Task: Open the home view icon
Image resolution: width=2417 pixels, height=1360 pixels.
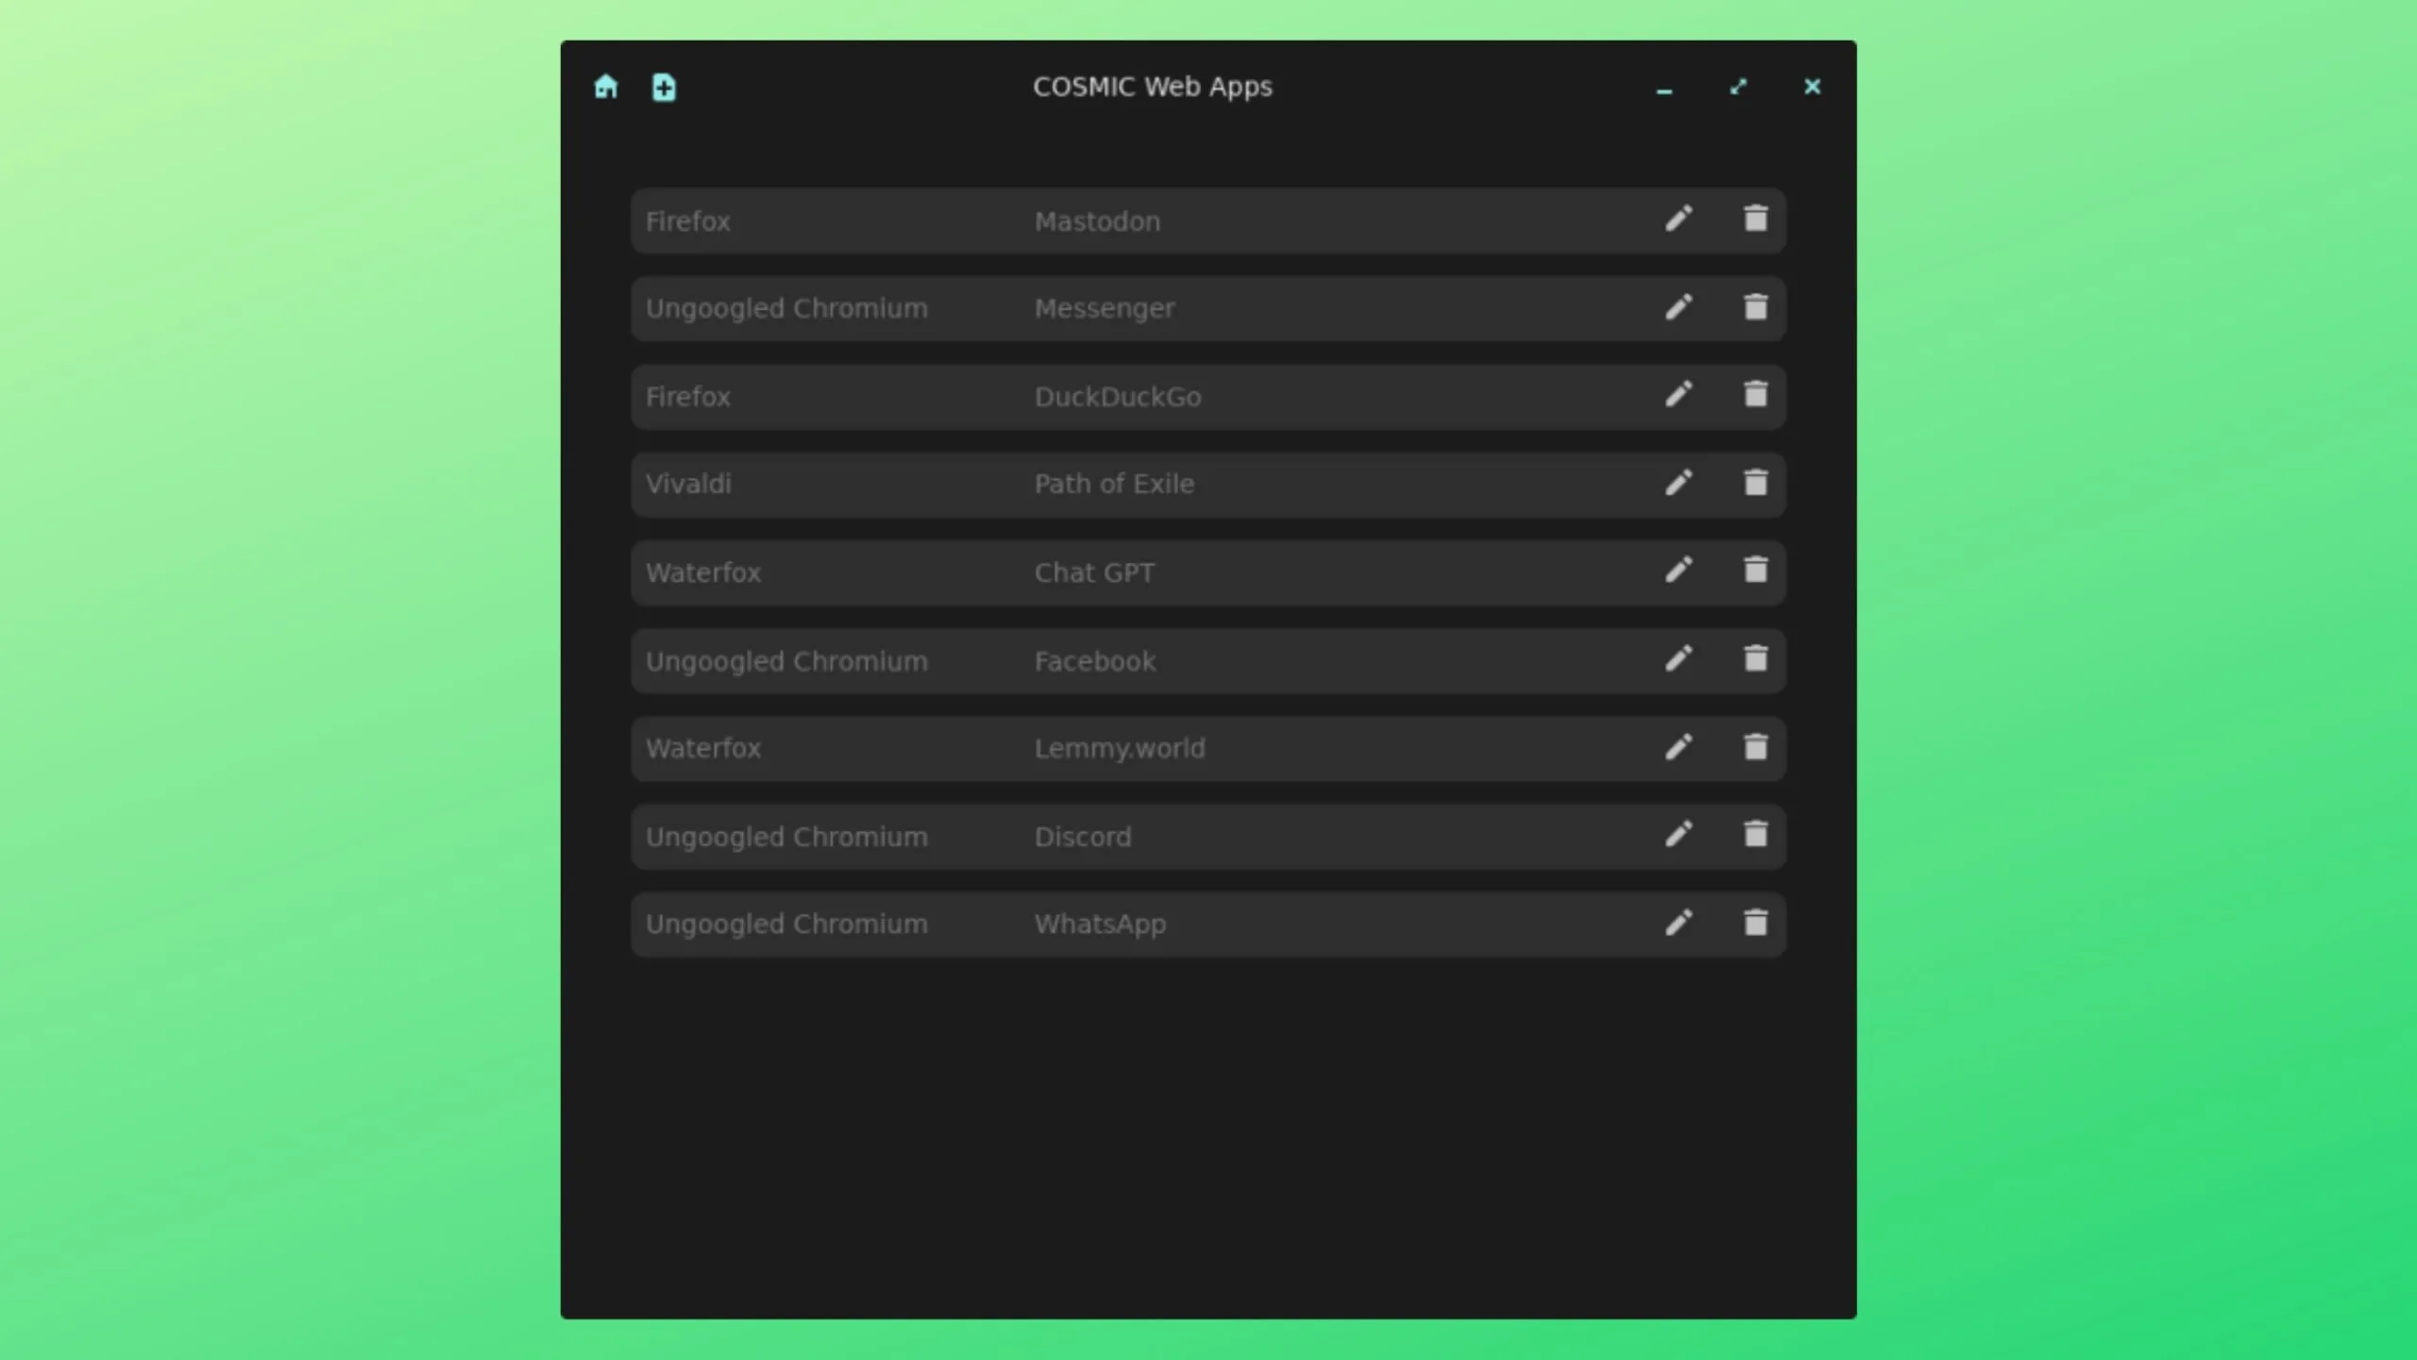Action: pos(606,87)
